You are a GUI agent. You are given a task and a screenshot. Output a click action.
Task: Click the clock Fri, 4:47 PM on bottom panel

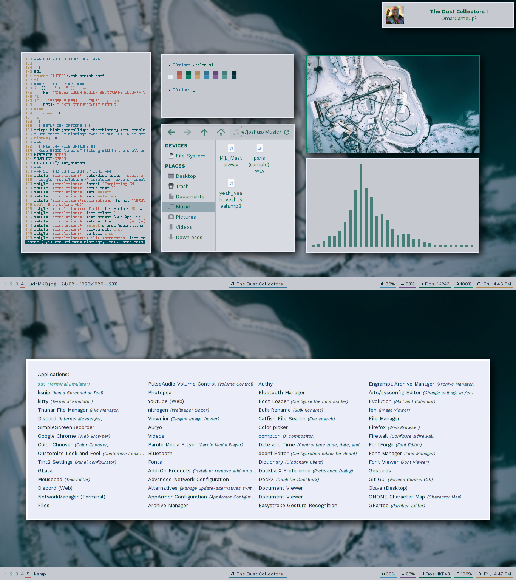[494, 574]
